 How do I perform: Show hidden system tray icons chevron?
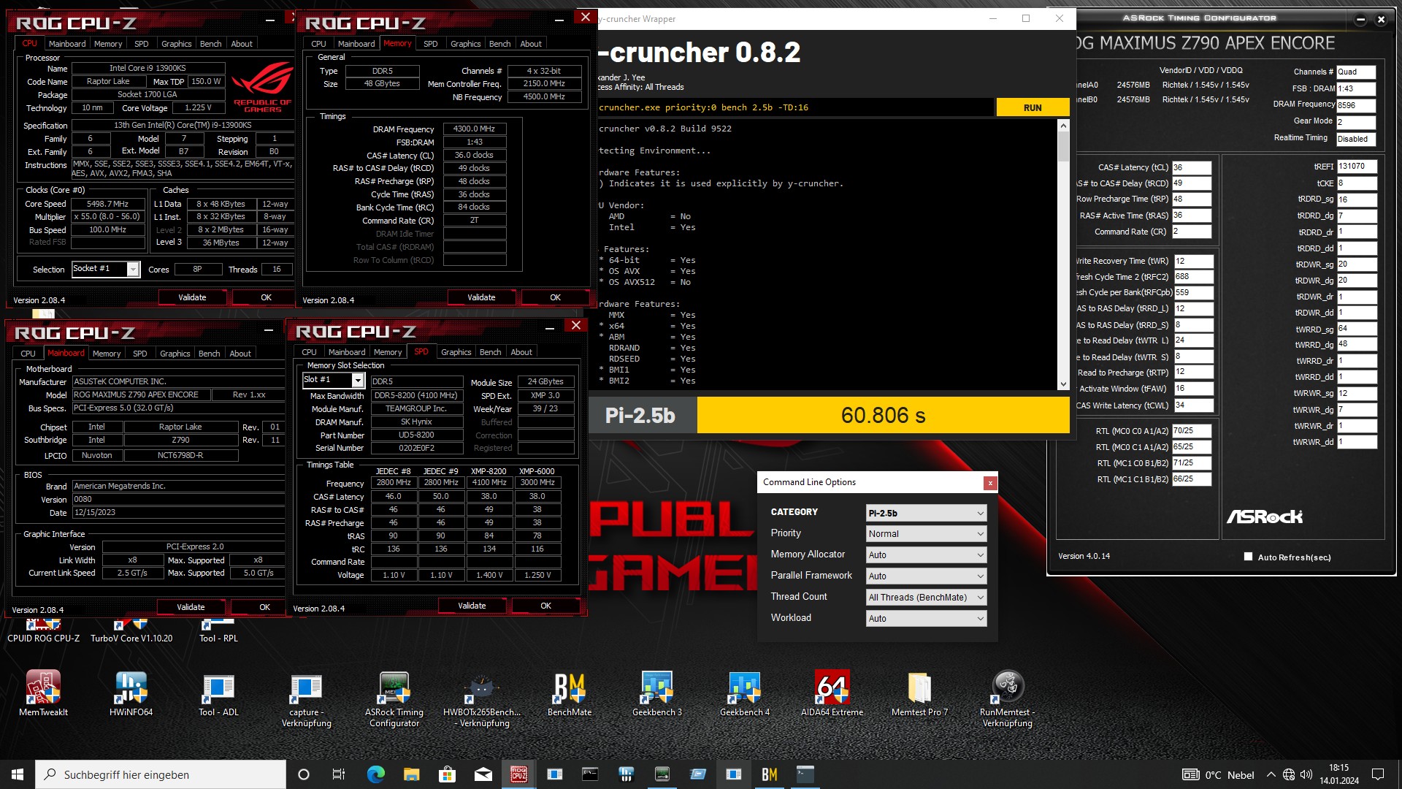1271,774
